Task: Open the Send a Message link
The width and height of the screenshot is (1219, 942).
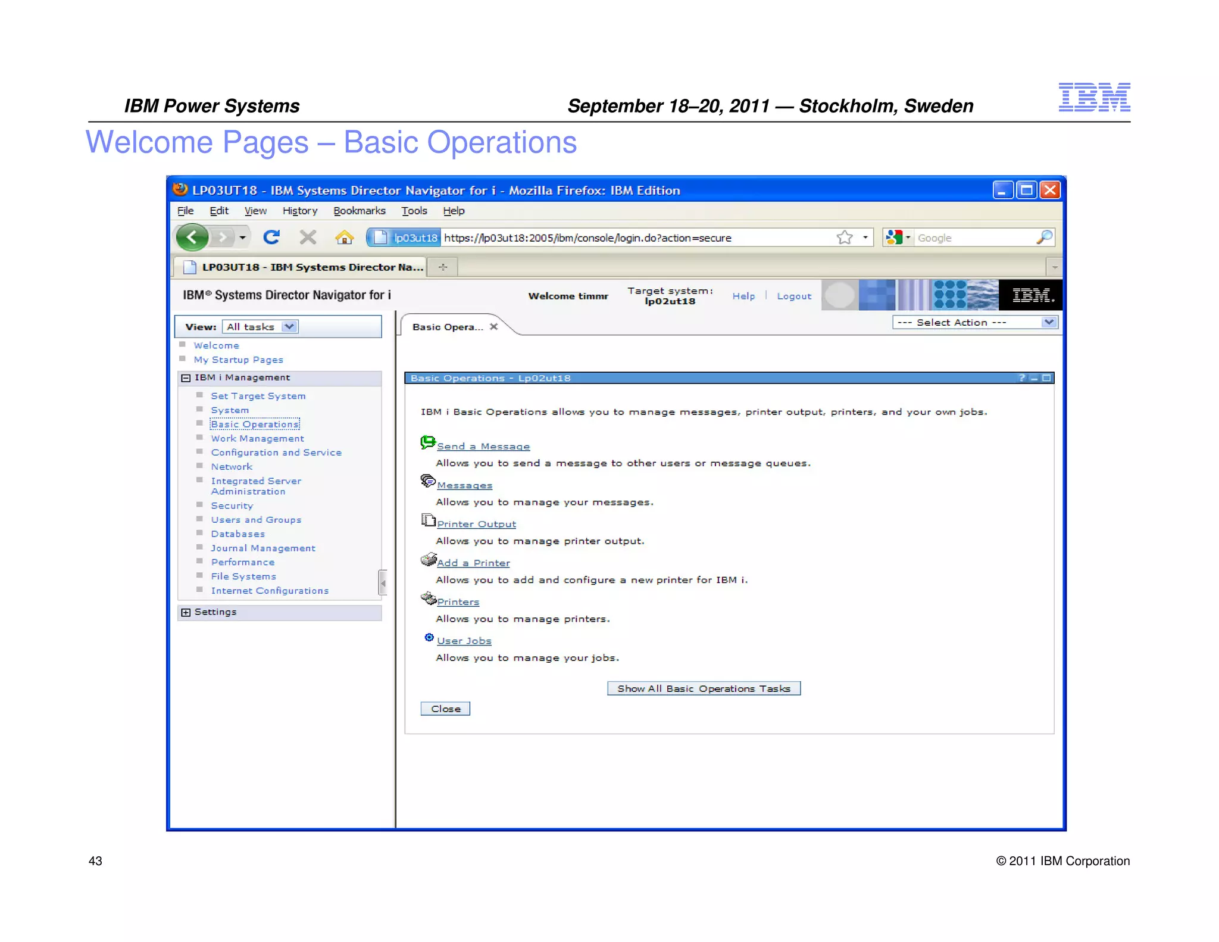Action: tap(483, 447)
